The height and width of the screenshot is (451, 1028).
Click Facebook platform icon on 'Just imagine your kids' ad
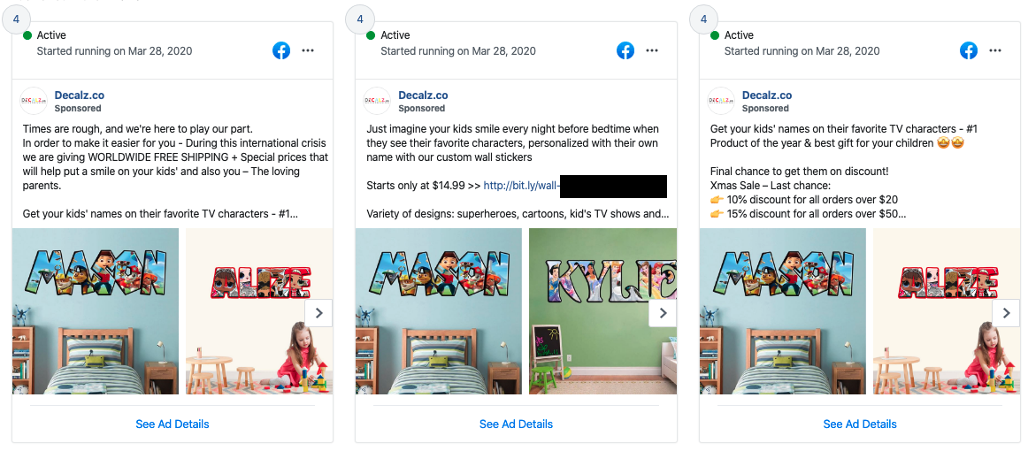click(625, 50)
